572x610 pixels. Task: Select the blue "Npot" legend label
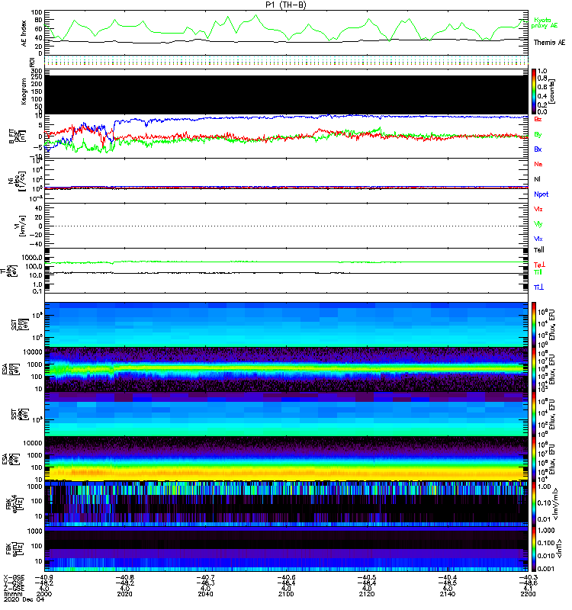click(541, 194)
